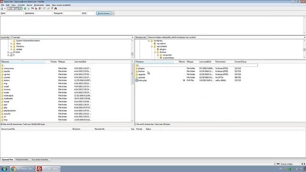The width and height of the screenshot is (306, 172).
Task: Click the FileZilla taskbar button
Action: click(48, 169)
